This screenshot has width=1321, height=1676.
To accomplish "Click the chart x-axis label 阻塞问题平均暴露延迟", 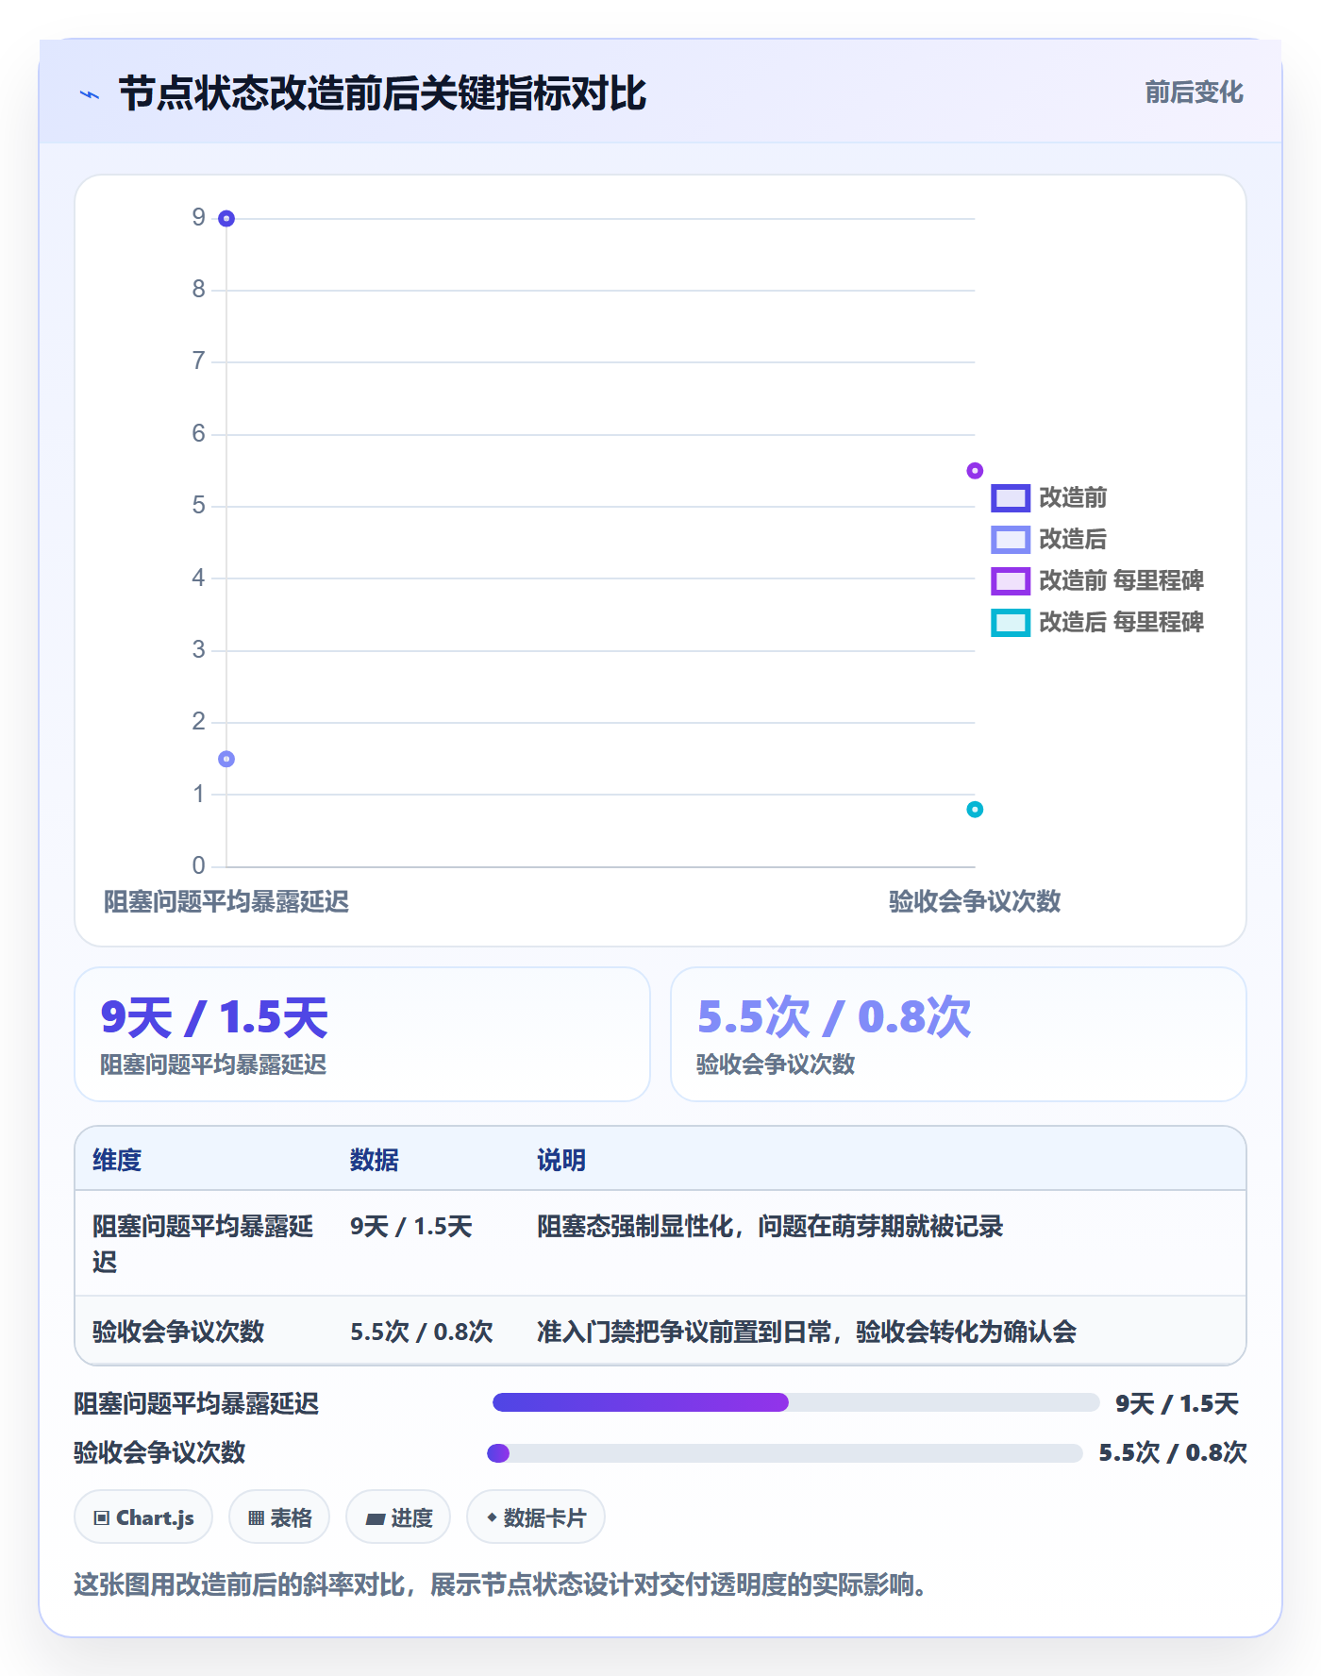I will point(226,901).
